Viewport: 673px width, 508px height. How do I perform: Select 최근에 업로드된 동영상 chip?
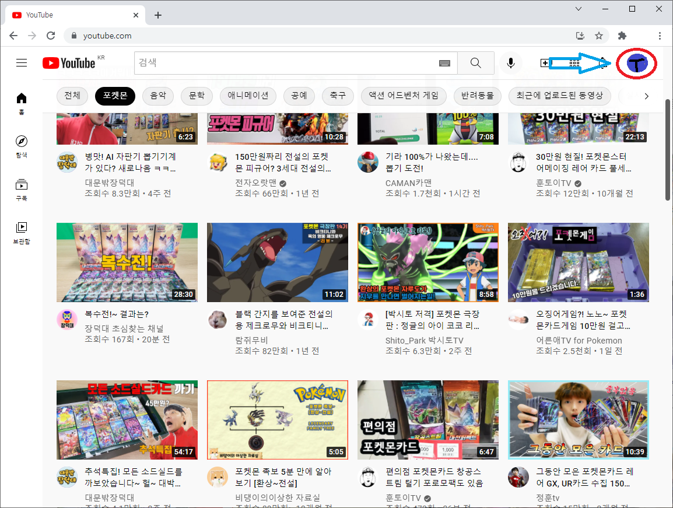click(x=560, y=96)
